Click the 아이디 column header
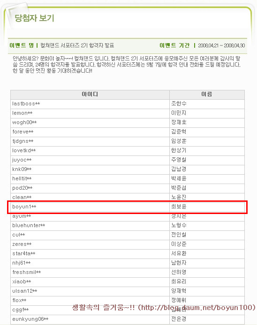 pyautogui.click(x=90, y=95)
